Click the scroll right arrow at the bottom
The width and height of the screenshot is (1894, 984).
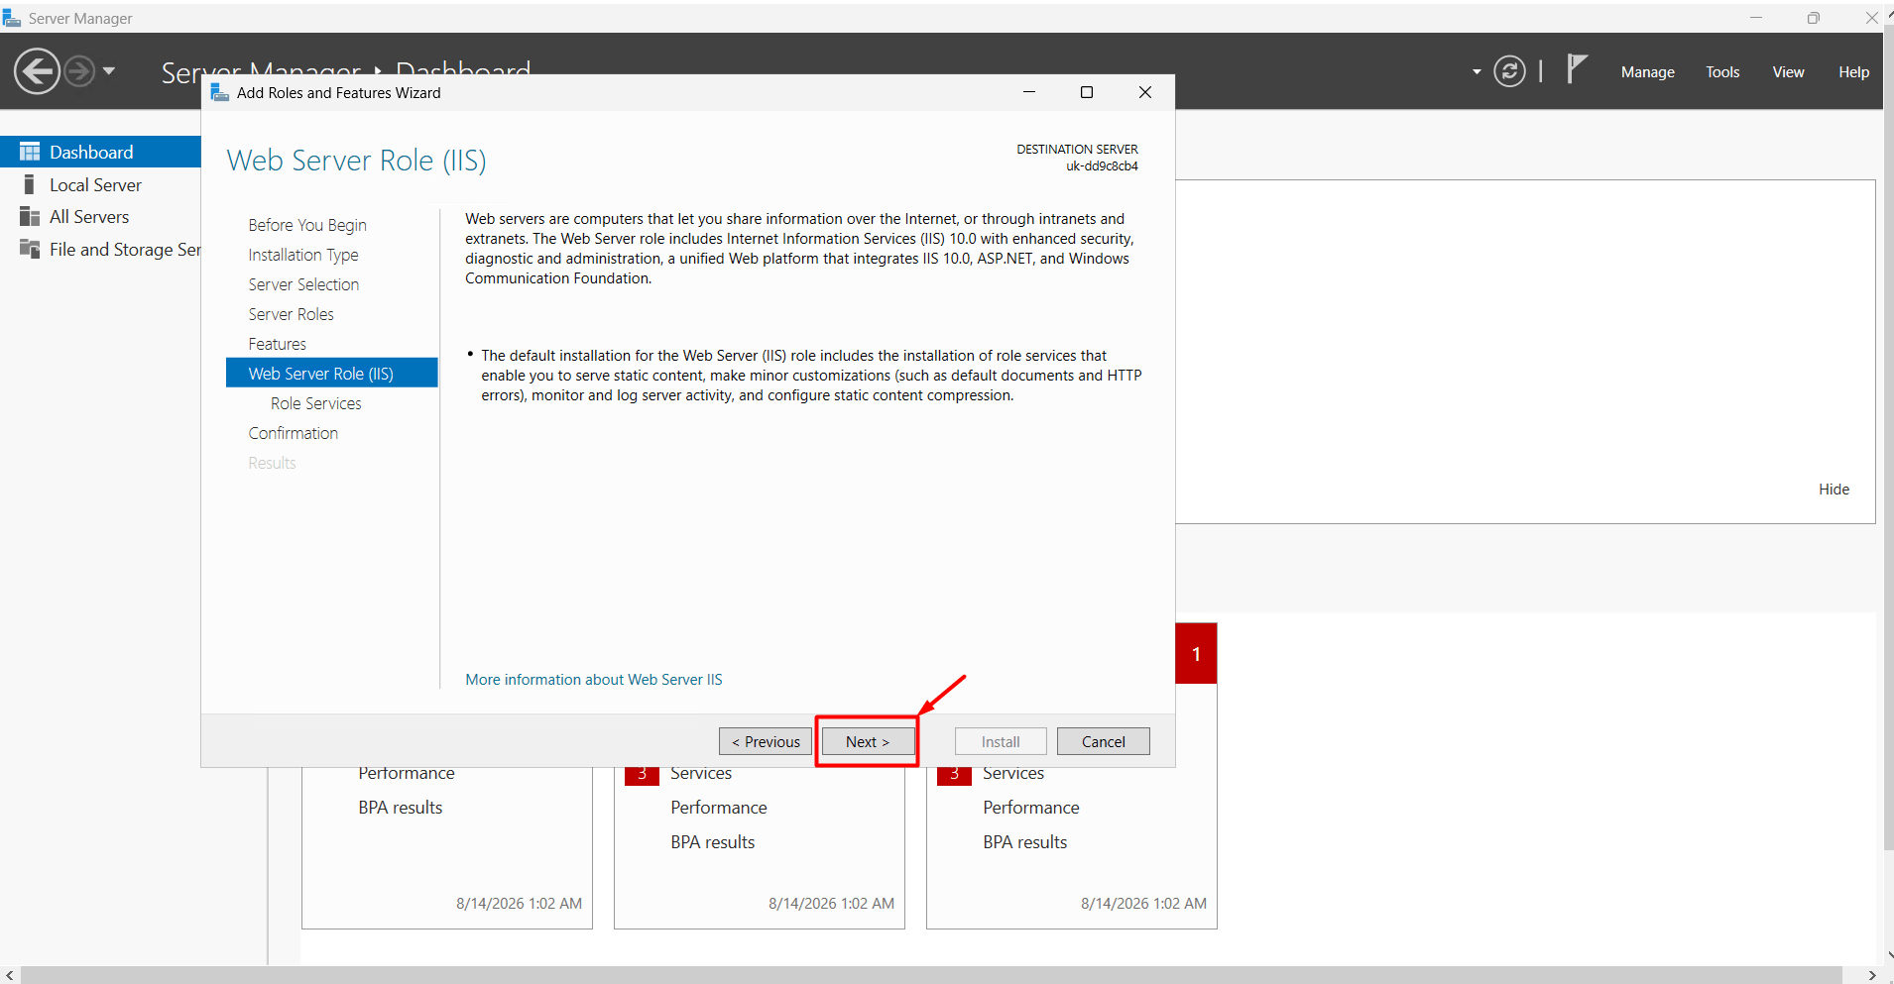tap(1872, 975)
